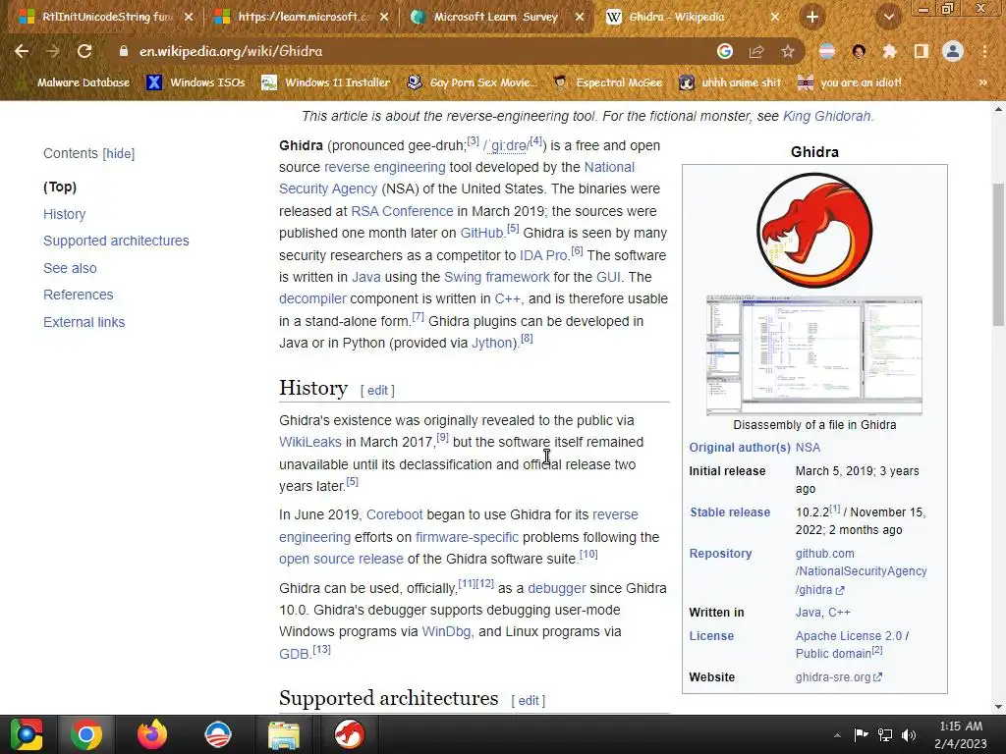Open the Windows 11 Installer bookmark
This screenshot has width=1006, height=754.
coord(326,82)
